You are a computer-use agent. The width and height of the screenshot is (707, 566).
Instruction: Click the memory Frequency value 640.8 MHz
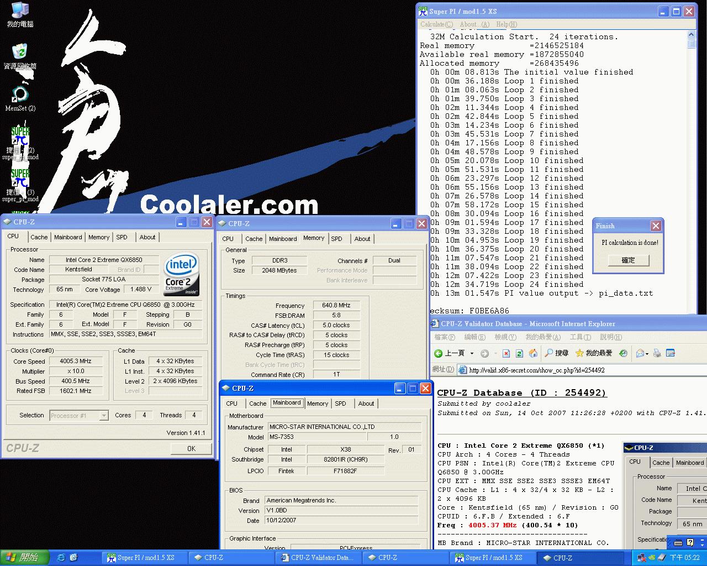pos(336,305)
